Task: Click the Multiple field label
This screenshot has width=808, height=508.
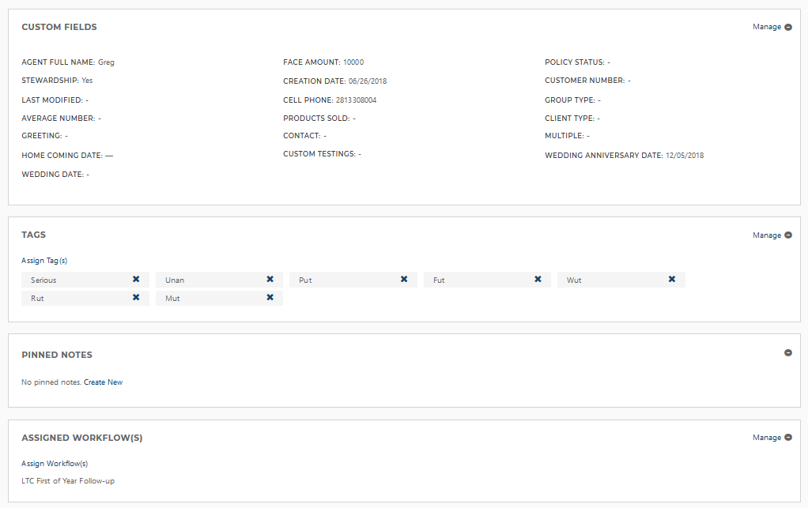Action: click(x=564, y=135)
